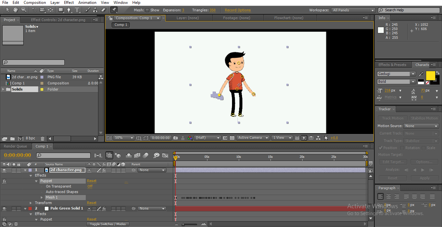
Task: Toggle visibility of the 2d character.png layer
Action: pos(4,170)
